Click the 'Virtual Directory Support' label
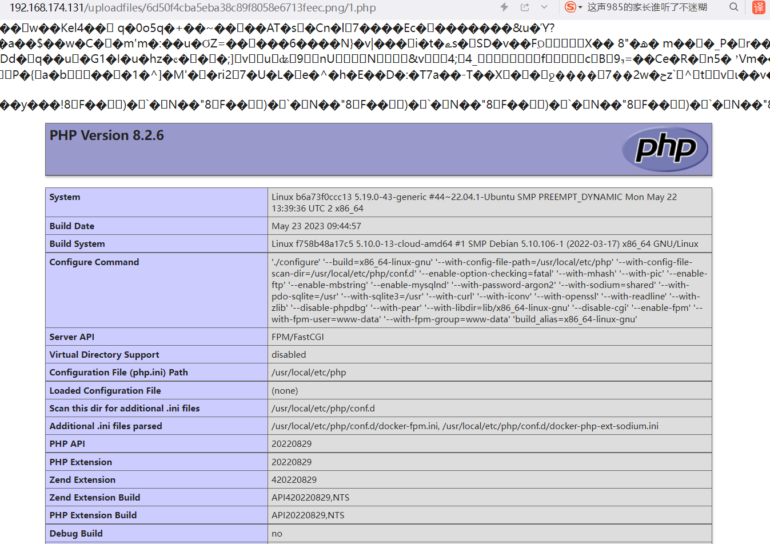The width and height of the screenshot is (770, 544). (105, 355)
